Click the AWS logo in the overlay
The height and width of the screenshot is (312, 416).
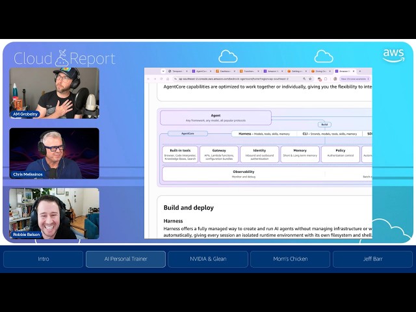394,56
